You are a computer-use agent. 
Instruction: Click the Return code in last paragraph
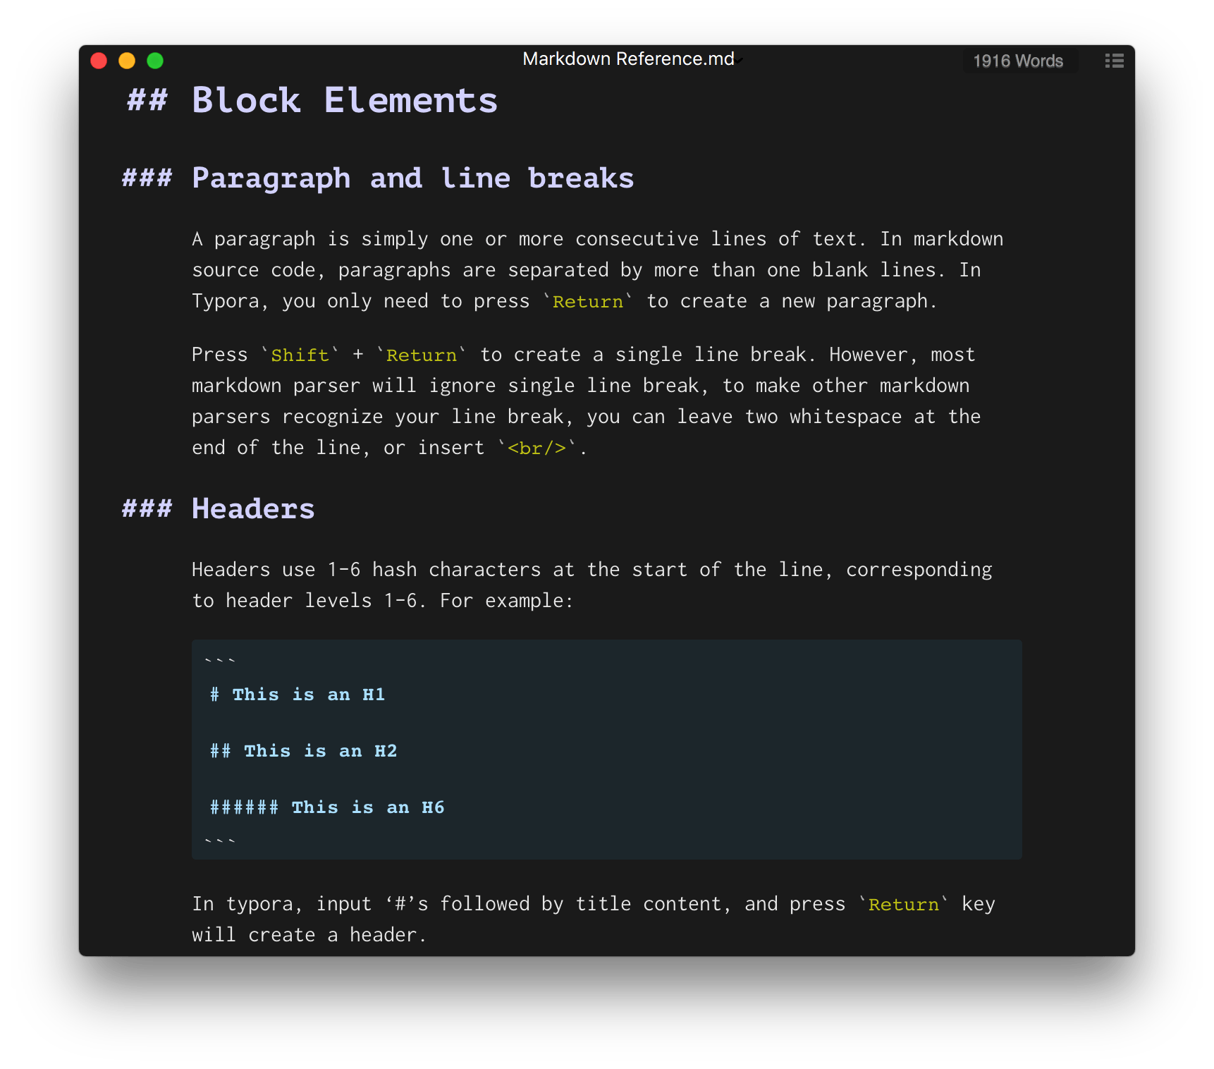click(903, 905)
